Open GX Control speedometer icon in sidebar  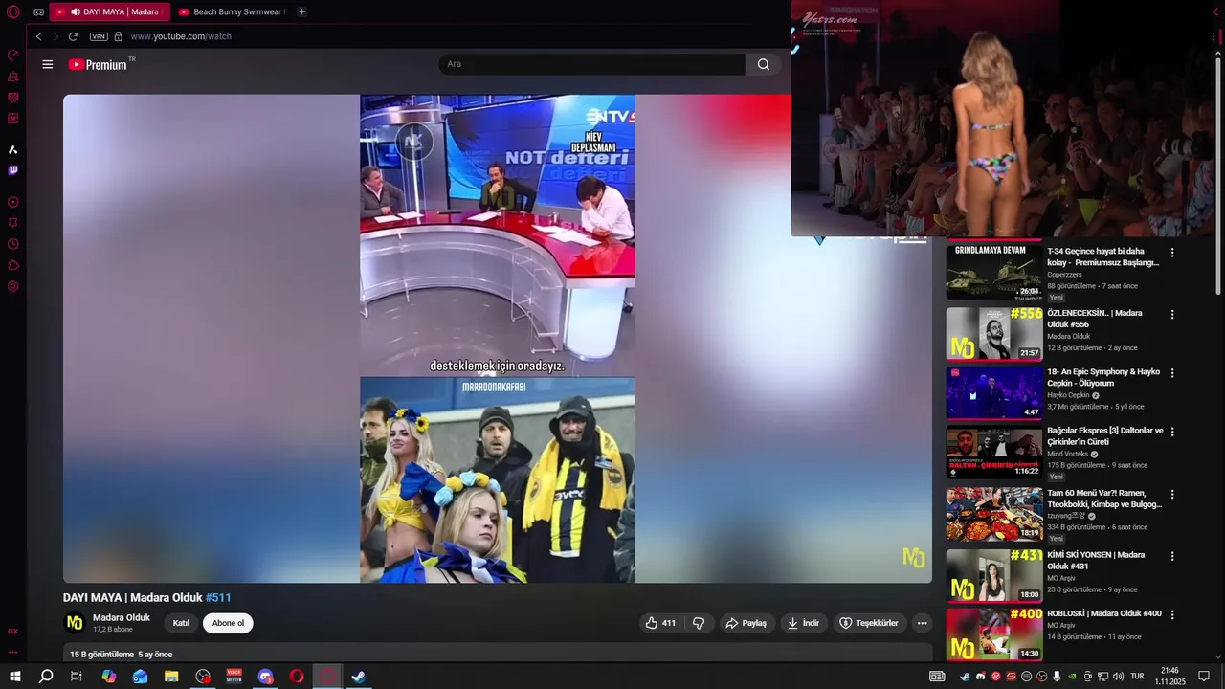tap(13, 55)
